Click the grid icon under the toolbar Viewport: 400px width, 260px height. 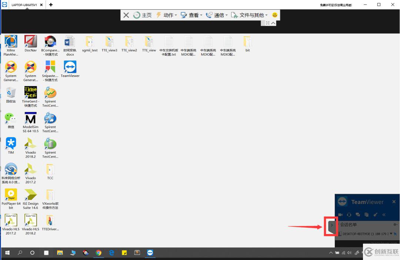tap(263, 23)
